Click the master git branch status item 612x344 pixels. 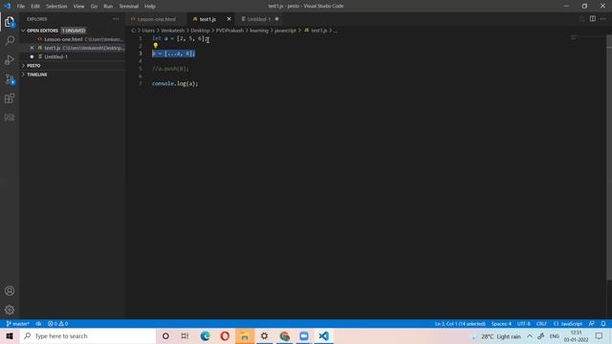point(18,324)
